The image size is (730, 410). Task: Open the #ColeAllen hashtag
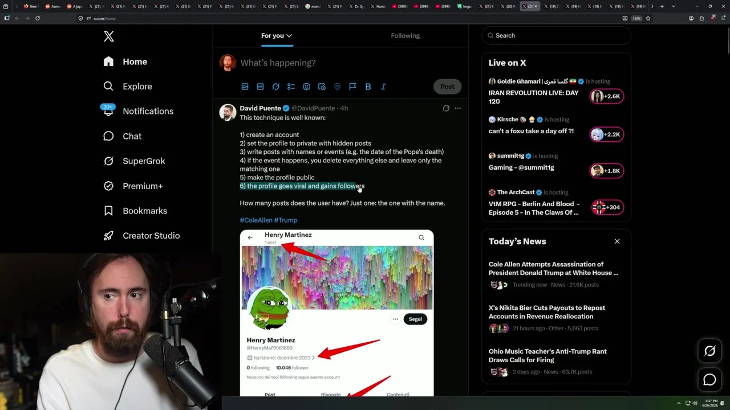(255, 220)
